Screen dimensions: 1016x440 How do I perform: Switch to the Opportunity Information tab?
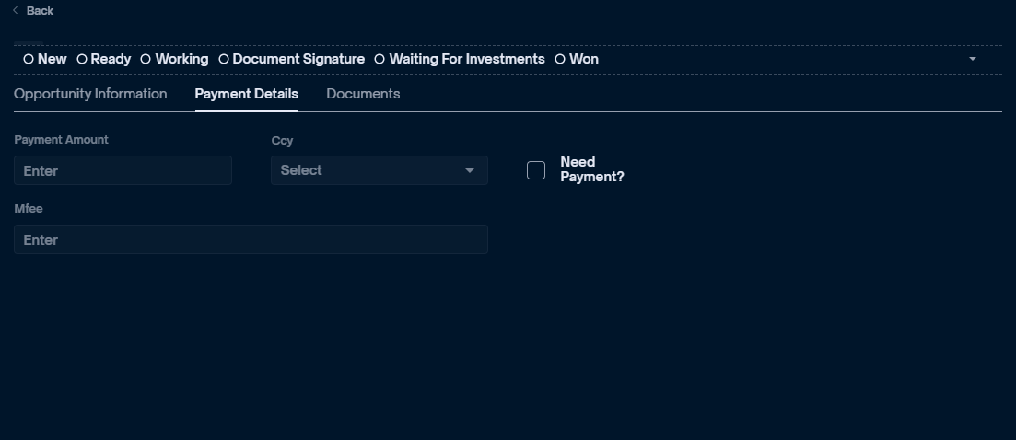point(90,94)
